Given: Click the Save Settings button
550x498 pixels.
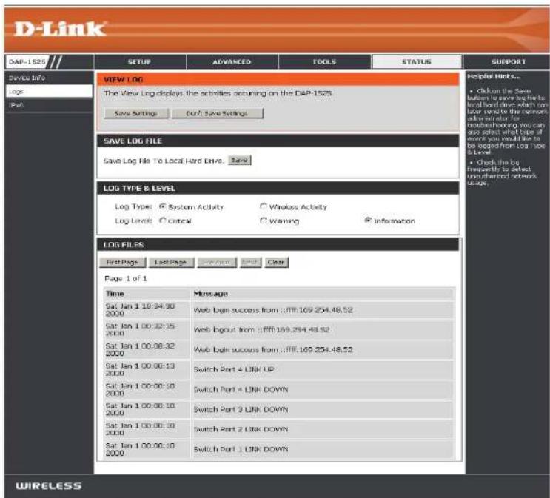Looking at the screenshot, I should 136,113.
